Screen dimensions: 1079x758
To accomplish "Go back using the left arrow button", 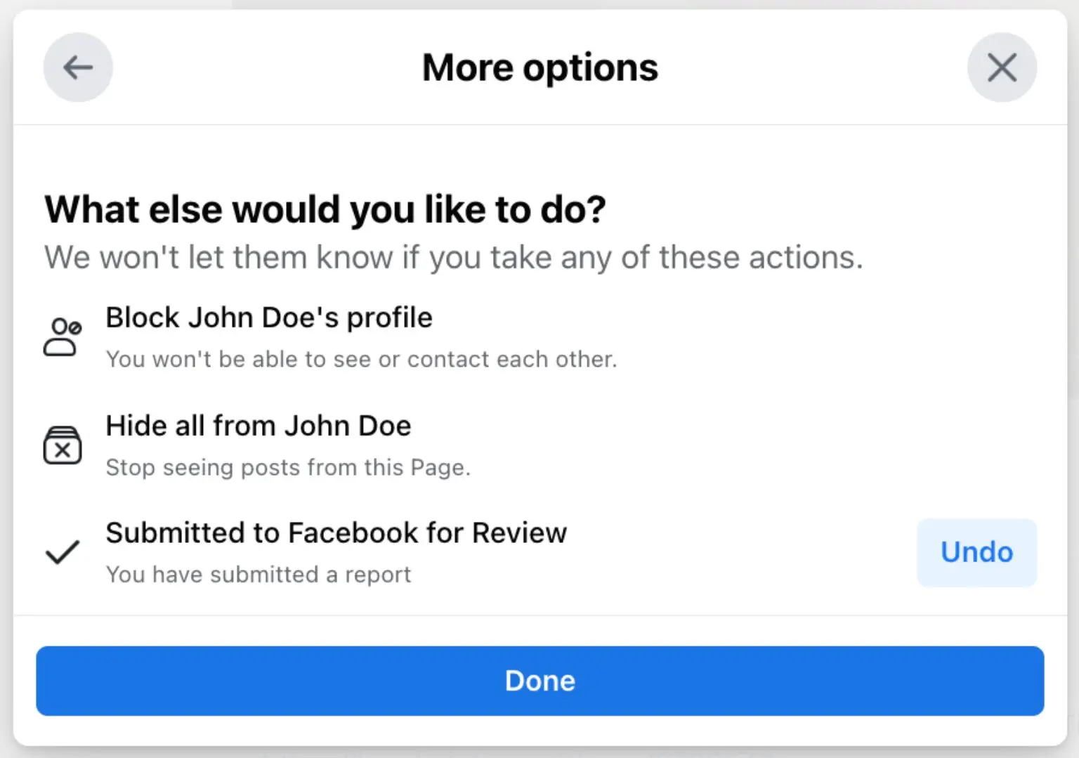I will (78, 67).
